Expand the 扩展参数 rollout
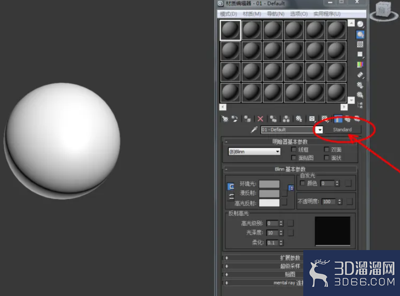The height and width of the screenshot is (296, 400). point(264,258)
